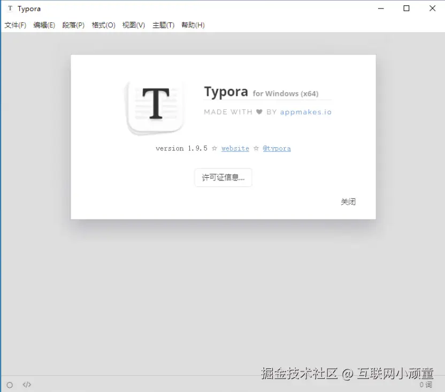Click the 许可证信息... button
The height and width of the screenshot is (392, 445).
click(x=224, y=178)
